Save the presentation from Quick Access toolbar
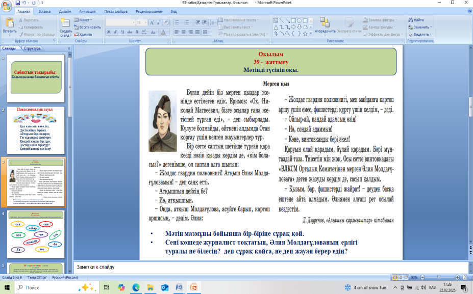 [x=18, y=3]
